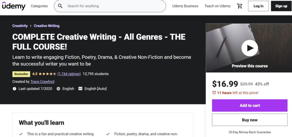Click the Udemy logo
This screenshot has width=292, height=137.
(14, 6)
